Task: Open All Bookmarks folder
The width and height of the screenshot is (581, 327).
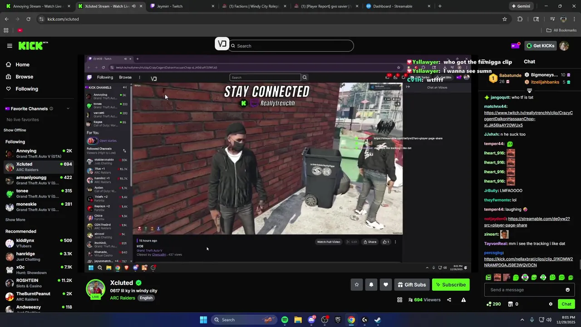Action: coord(561,30)
